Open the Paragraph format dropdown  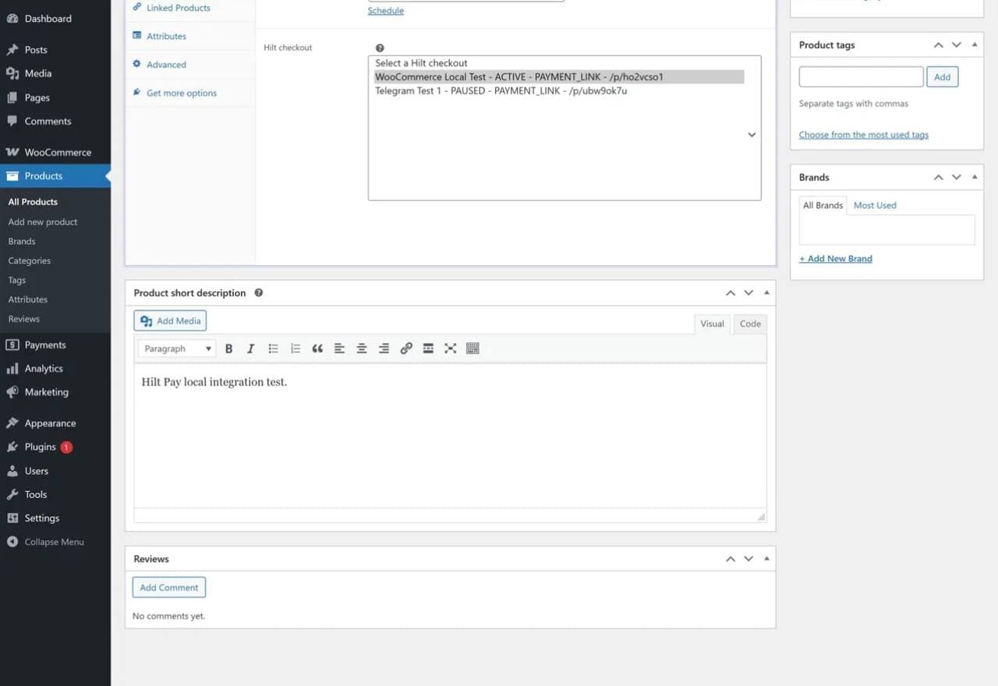tap(178, 348)
